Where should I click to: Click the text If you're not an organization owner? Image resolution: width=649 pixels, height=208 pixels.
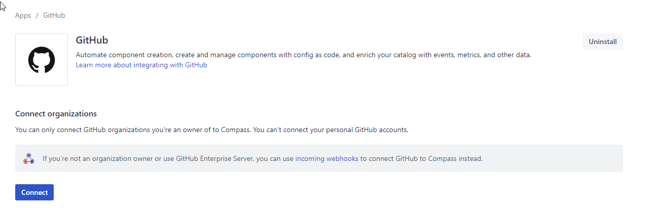(x=98, y=158)
